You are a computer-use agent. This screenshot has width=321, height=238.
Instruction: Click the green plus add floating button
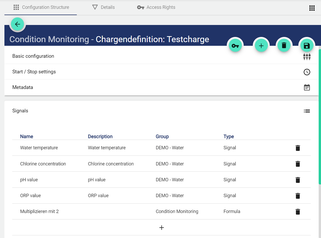tap(261, 46)
